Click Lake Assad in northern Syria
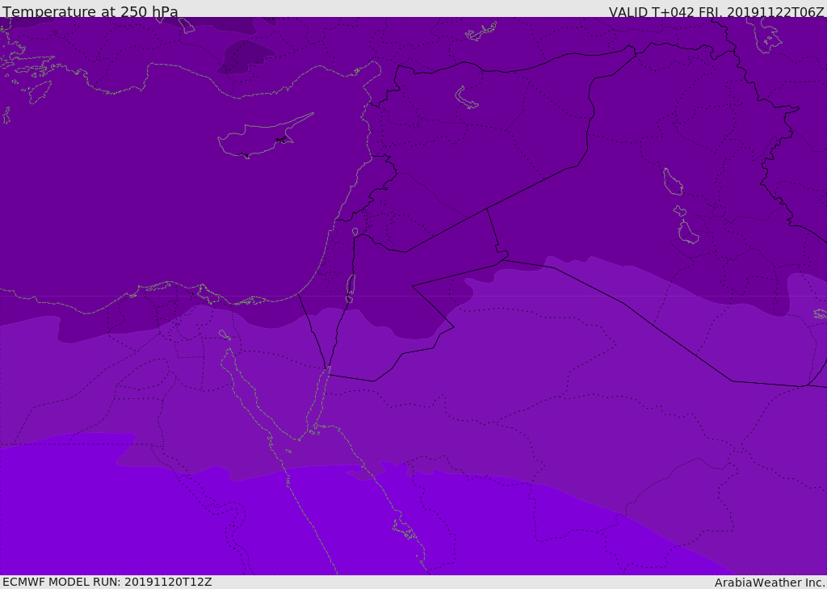 point(467,98)
